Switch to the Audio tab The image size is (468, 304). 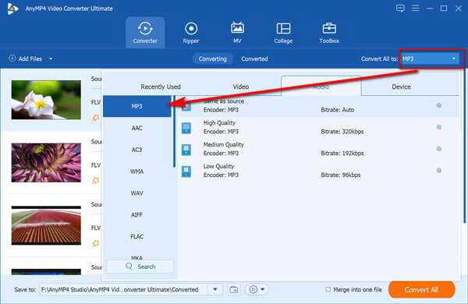pyautogui.click(x=321, y=87)
